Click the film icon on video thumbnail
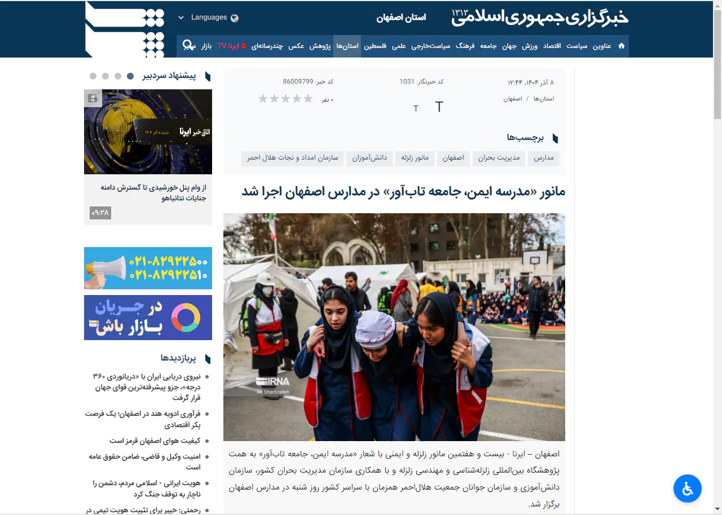Image resolution: width=722 pixels, height=515 pixels. click(93, 98)
